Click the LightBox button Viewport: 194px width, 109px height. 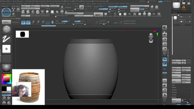click(x=6, y=22)
